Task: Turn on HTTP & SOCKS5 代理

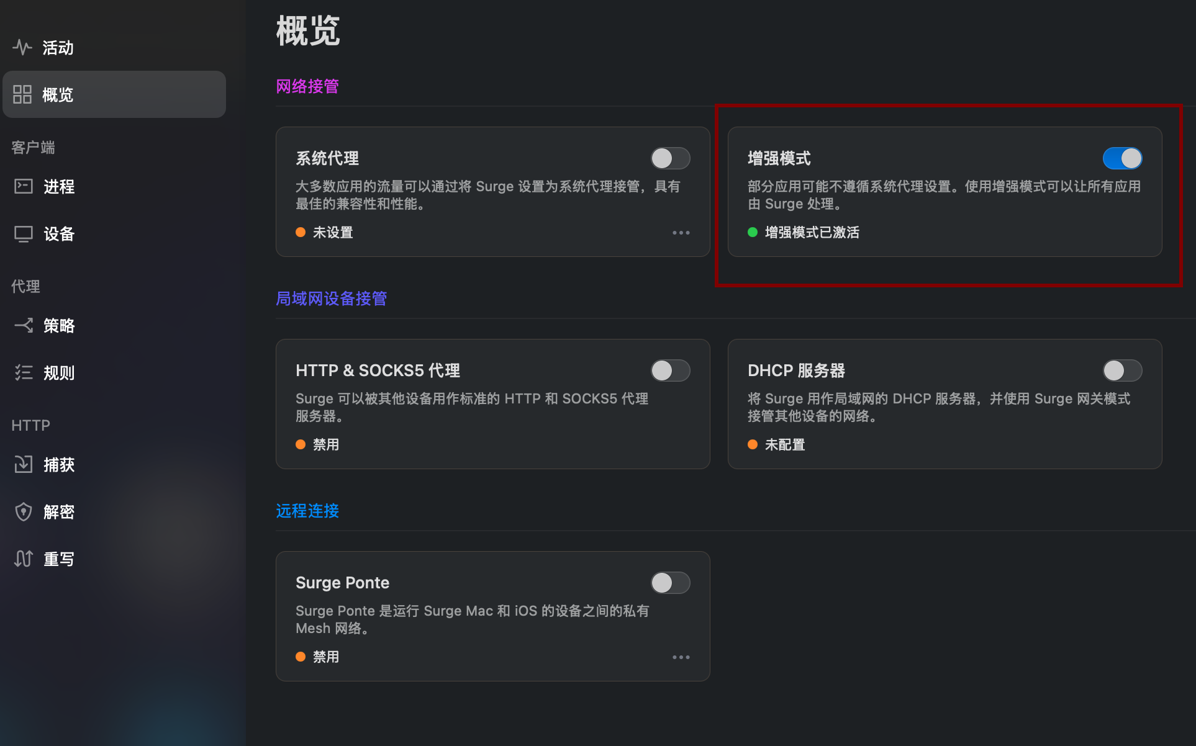Action: (x=670, y=371)
